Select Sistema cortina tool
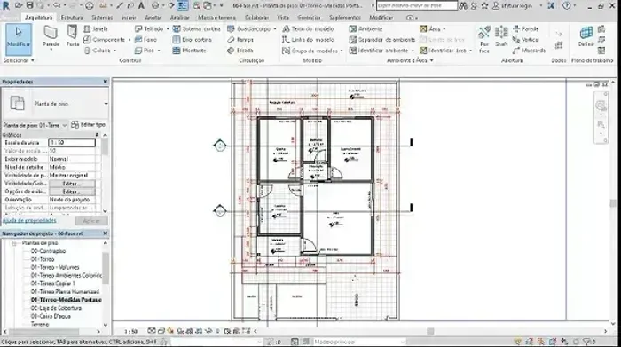 (x=196, y=29)
